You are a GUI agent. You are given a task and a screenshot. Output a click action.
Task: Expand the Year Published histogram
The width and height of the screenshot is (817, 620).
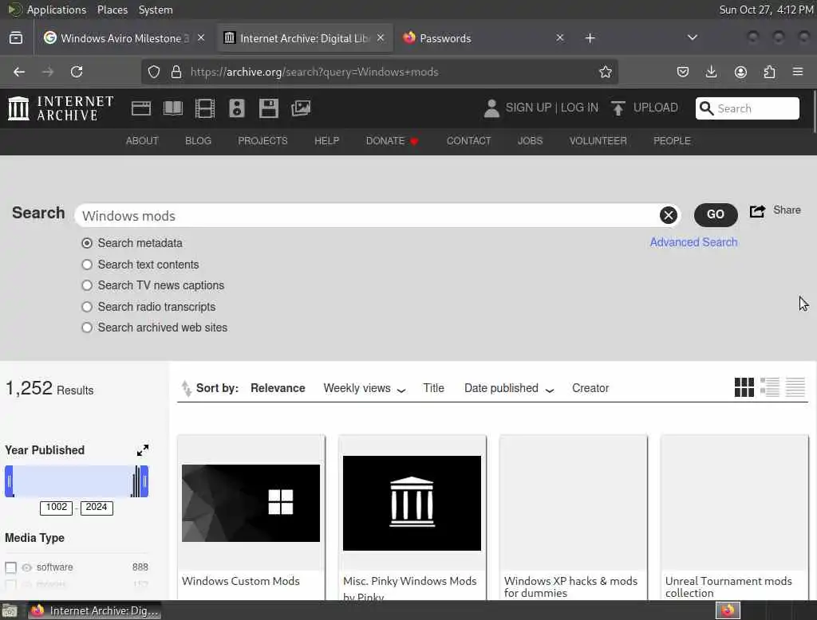pyautogui.click(x=143, y=450)
